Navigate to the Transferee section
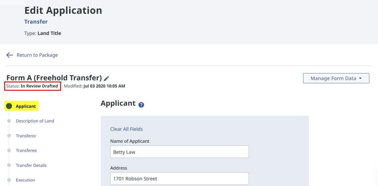The width and height of the screenshot is (378, 186). (x=26, y=150)
